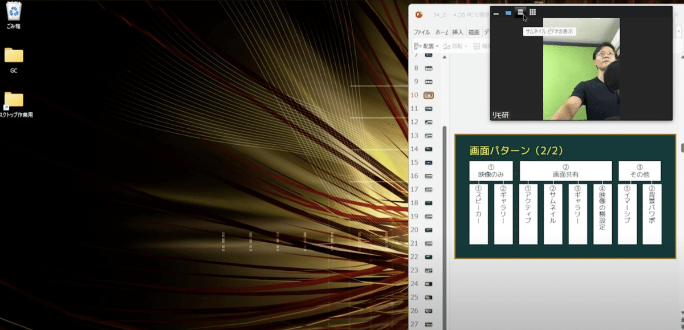Click the リモ研 name label in Zoom video
This screenshot has height=330, width=684.
click(500, 115)
